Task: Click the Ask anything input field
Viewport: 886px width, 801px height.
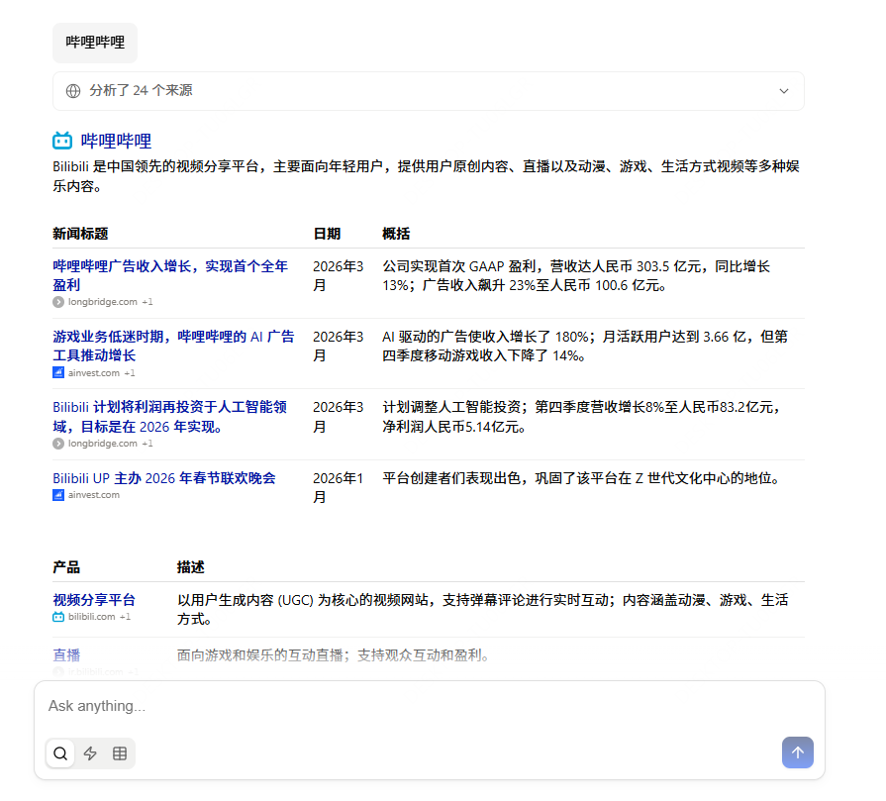Action: click(297, 706)
